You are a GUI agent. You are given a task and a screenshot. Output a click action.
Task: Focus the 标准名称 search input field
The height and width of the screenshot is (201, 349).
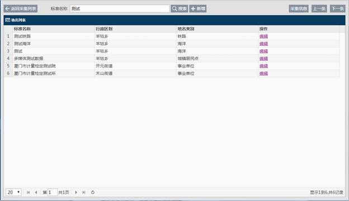pyautogui.click(x=120, y=9)
